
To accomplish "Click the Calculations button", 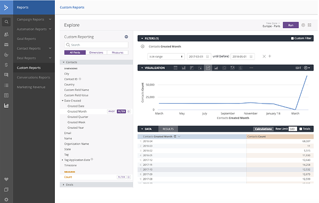I will 263,129.
